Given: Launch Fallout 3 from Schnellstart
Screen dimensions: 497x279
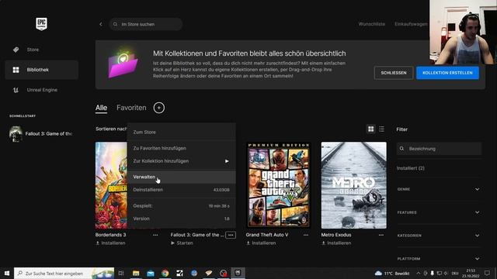Looking at the screenshot, I should click(x=41, y=134).
